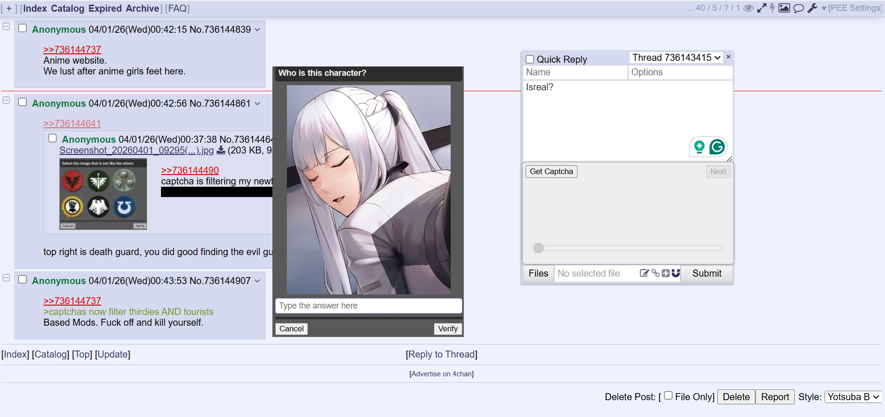Click the Grammarly G icon in reply box
This screenshot has height=417, width=885.
(717, 147)
